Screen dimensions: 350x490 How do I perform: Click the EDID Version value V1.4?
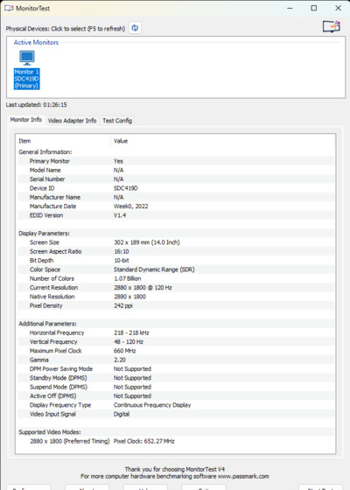click(120, 215)
